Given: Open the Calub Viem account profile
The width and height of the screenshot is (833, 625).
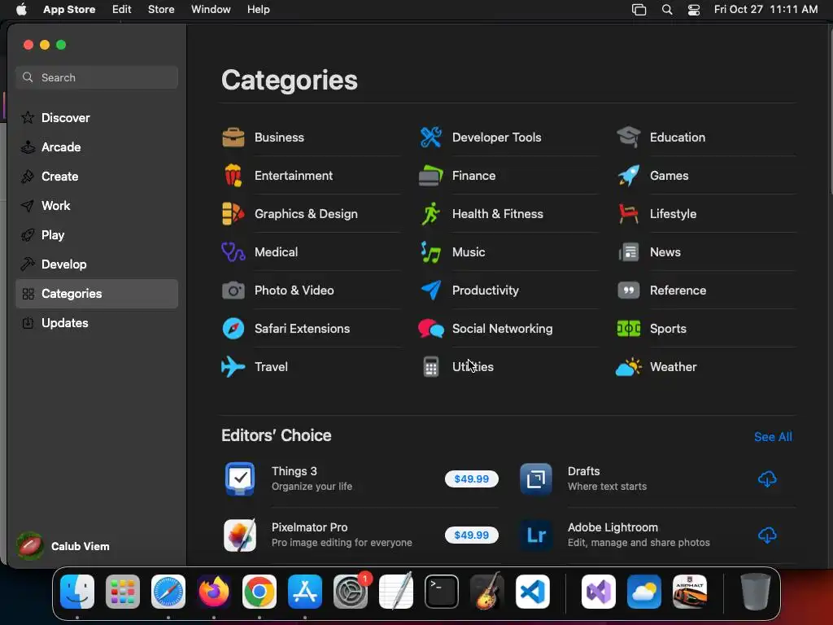Looking at the screenshot, I should [63, 546].
